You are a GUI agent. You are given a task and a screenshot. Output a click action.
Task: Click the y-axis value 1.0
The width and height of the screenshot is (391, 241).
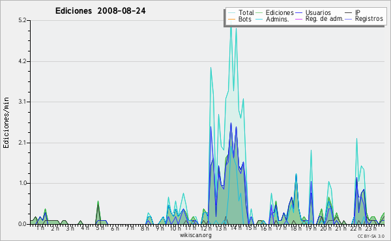22,183
